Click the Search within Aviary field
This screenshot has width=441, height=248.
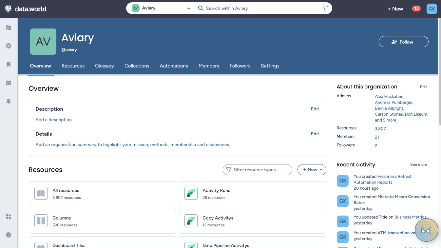(x=263, y=8)
